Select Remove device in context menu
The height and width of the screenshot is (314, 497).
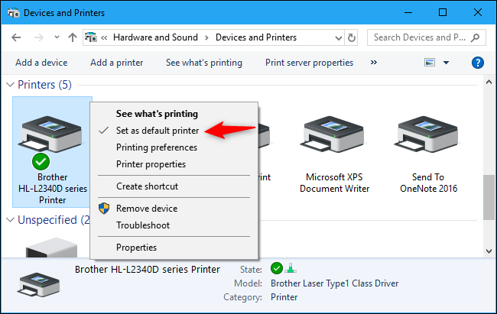click(146, 209)
